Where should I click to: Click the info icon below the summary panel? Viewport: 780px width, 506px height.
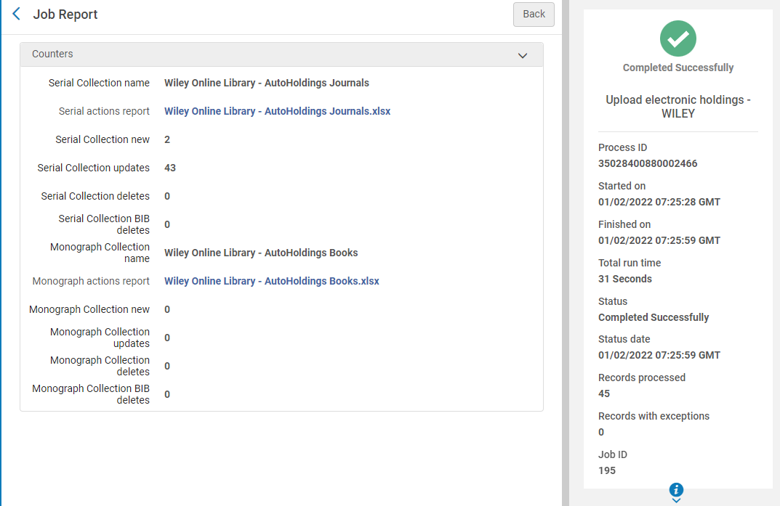tap(676, 489)
